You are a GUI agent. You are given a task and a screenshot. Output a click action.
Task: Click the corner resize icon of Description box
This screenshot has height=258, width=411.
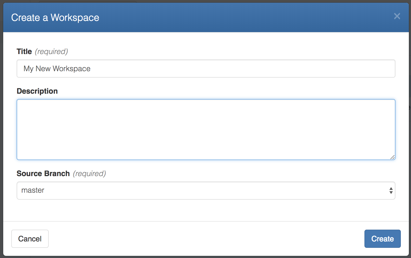coord(392,157)
